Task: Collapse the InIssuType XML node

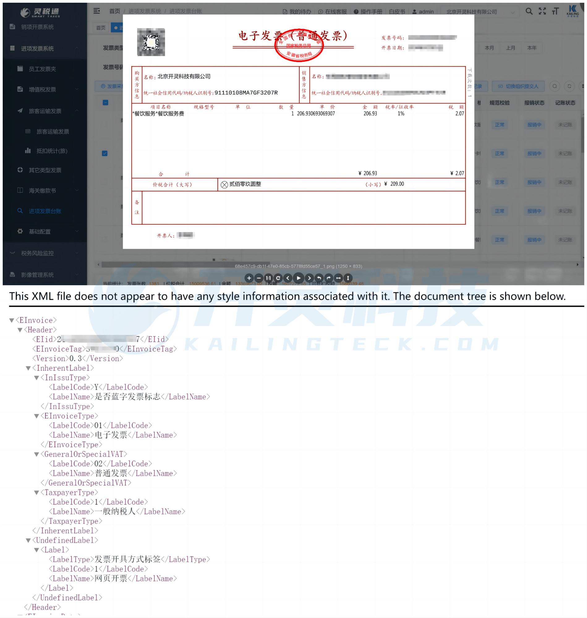Action: 36,378
